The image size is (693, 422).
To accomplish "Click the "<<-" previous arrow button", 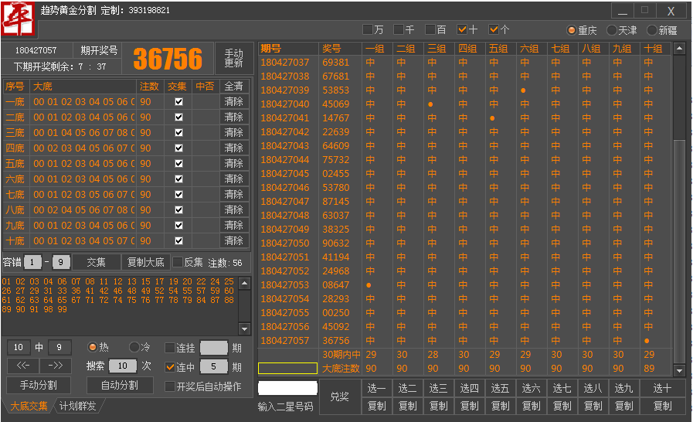I will (x=22, y=366).
